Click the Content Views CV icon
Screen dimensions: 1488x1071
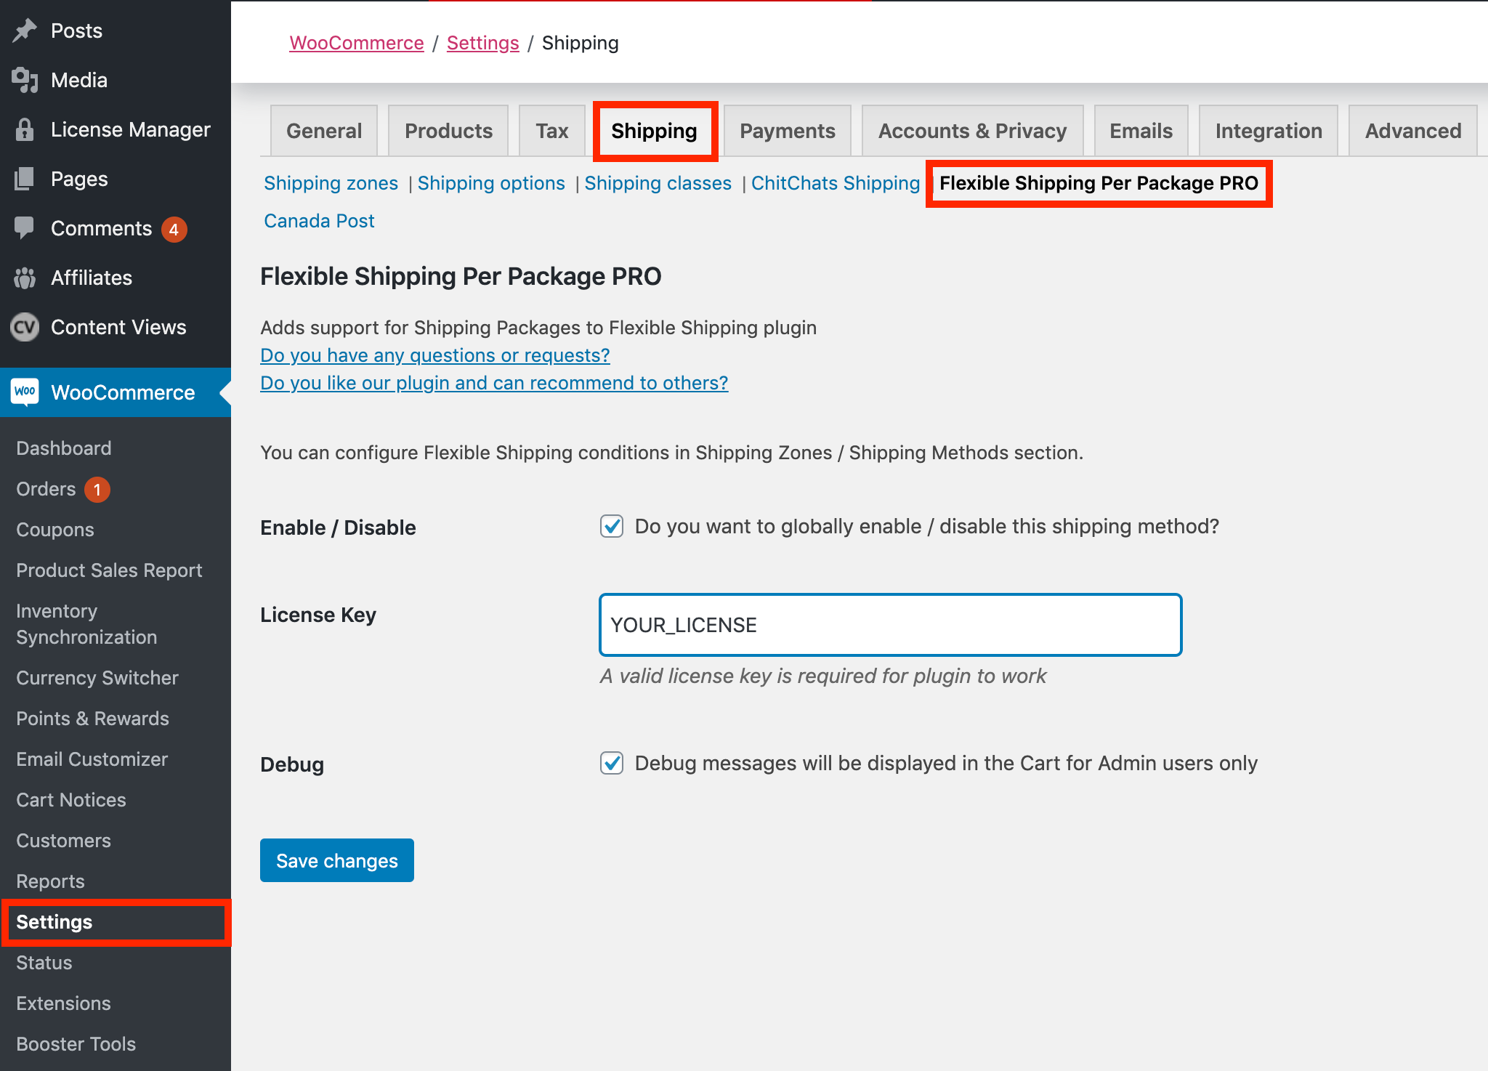coord(25,327)
